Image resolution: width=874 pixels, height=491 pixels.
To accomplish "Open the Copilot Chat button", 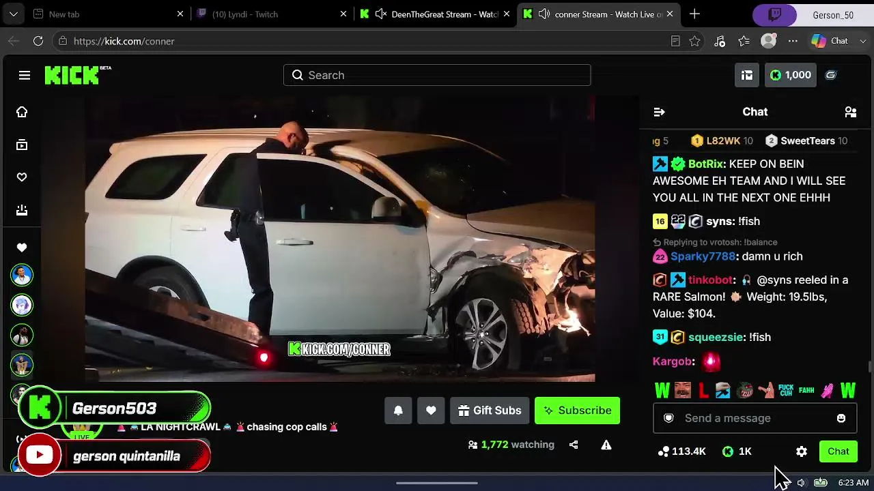I will (830, 41).
